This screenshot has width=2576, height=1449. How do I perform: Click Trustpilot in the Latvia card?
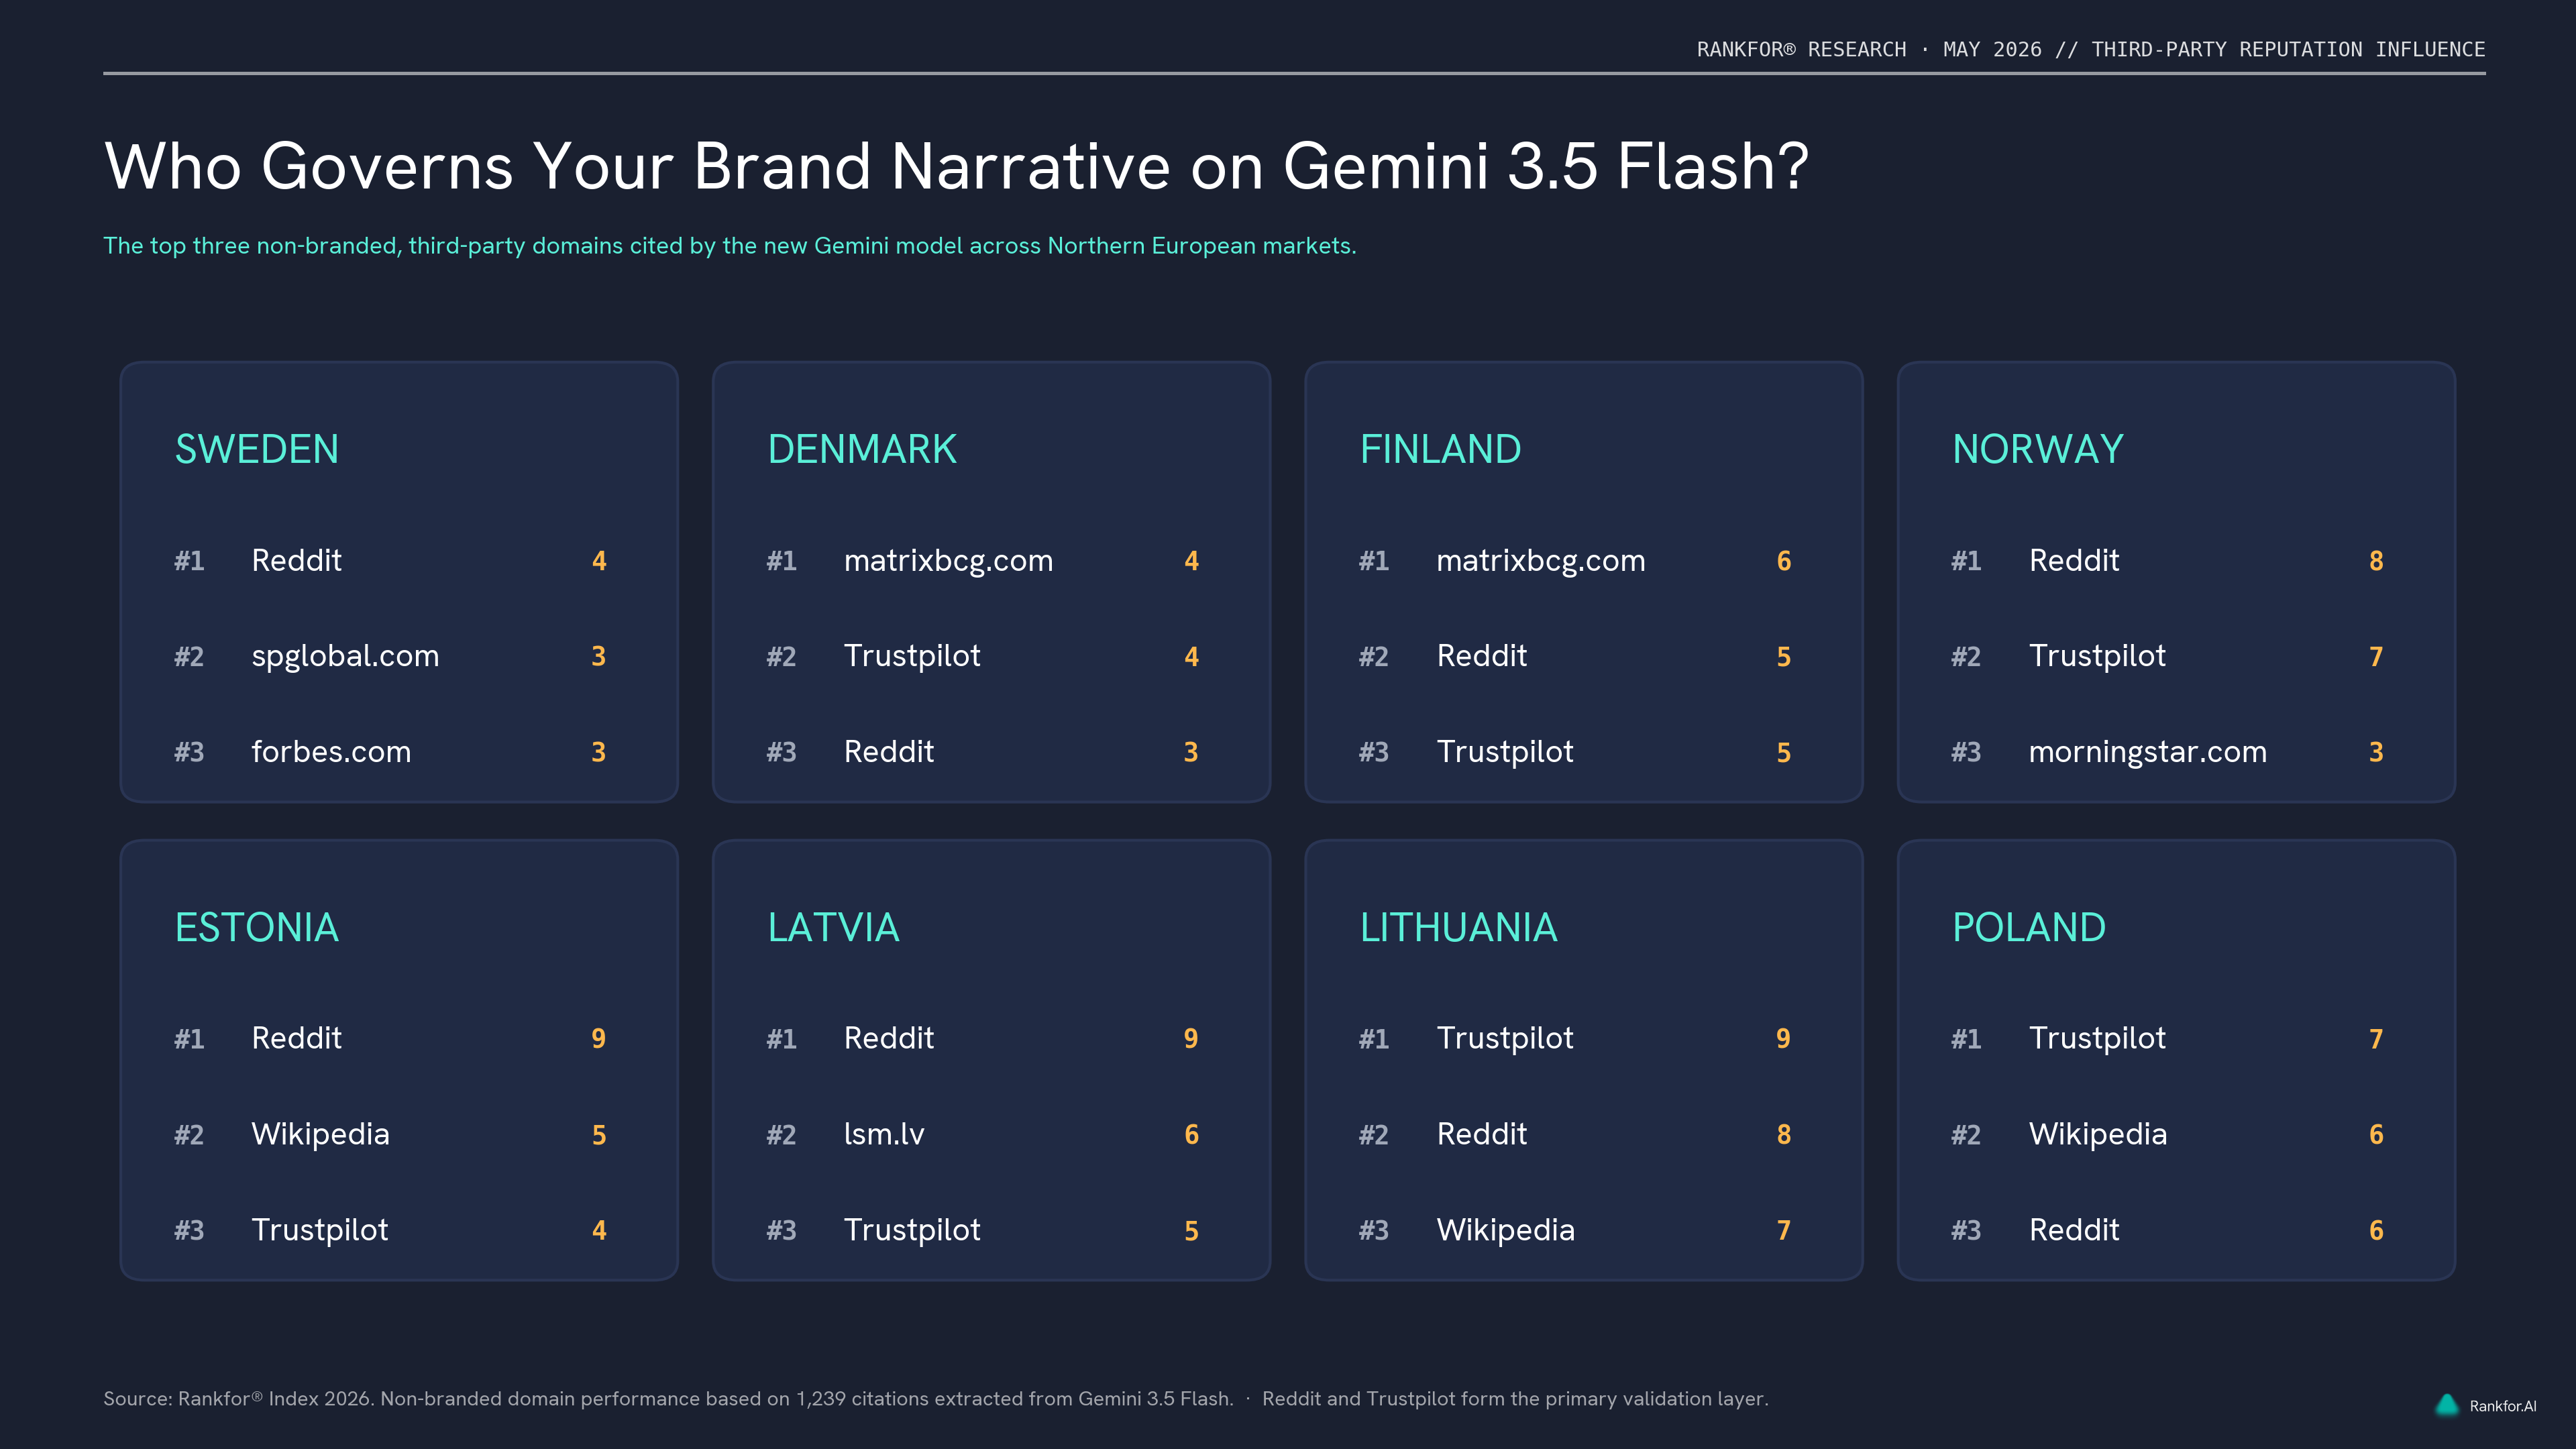[912, 1231]
